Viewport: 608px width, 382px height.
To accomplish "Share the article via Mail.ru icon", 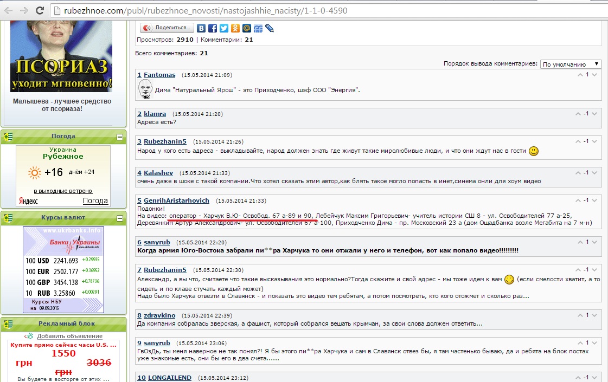I will 247,28.
